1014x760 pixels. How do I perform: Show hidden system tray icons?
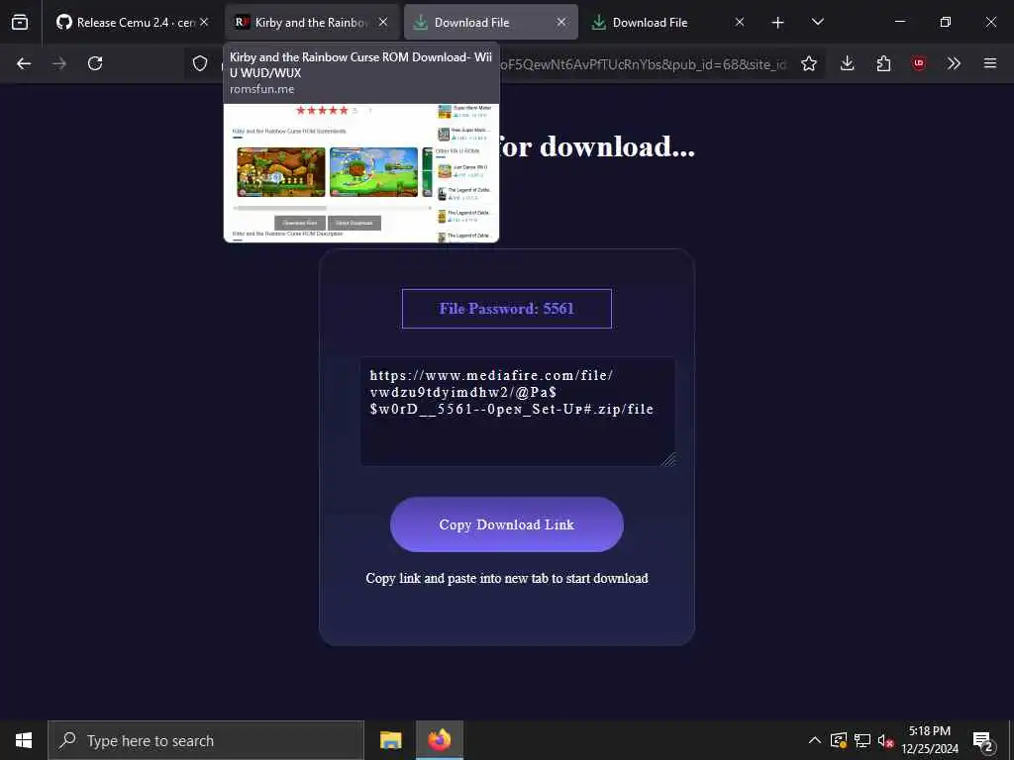click(x=815, y=740)
